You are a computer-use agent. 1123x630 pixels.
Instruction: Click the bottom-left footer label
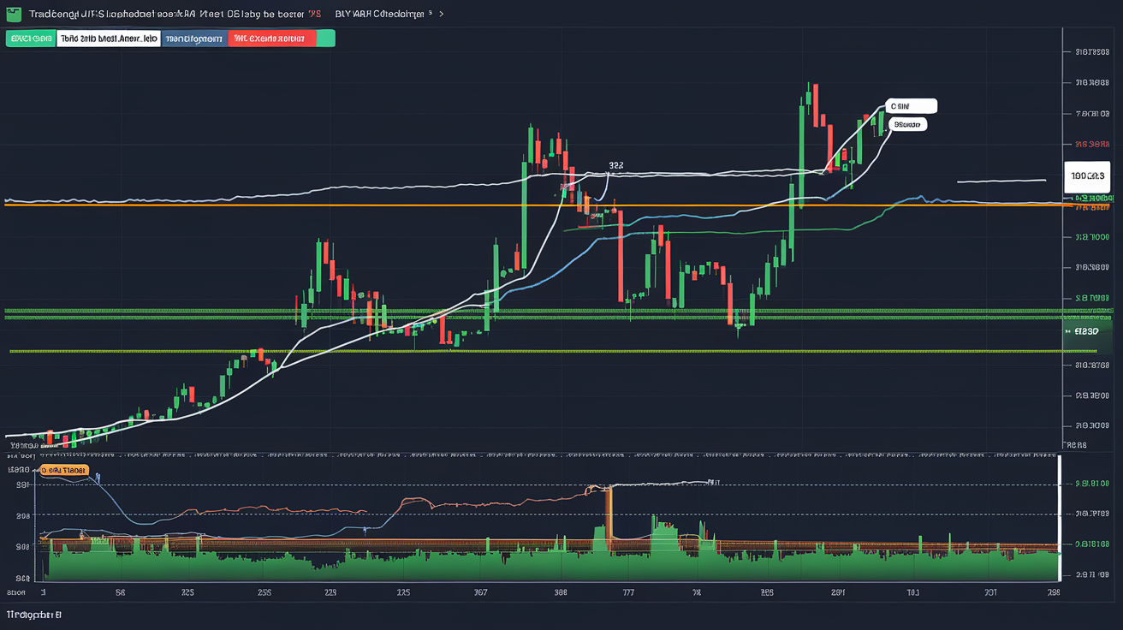[34, 615]
